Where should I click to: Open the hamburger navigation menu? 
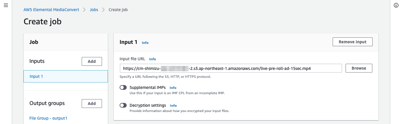(6, 6)
